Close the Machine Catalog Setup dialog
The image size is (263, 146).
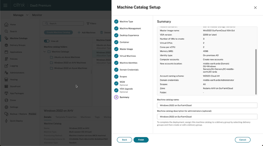point(255,8)
